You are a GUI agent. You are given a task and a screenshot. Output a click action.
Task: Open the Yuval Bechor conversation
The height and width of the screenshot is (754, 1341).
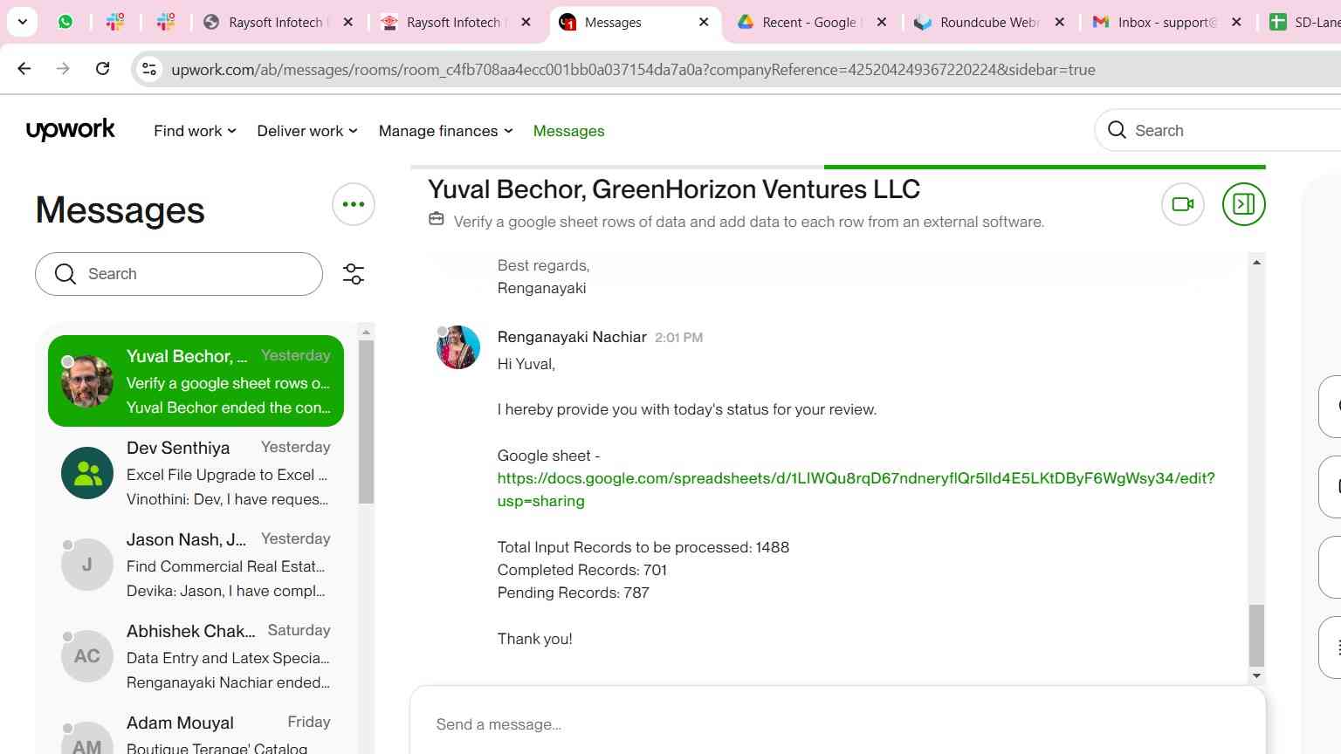coord(196,381)
